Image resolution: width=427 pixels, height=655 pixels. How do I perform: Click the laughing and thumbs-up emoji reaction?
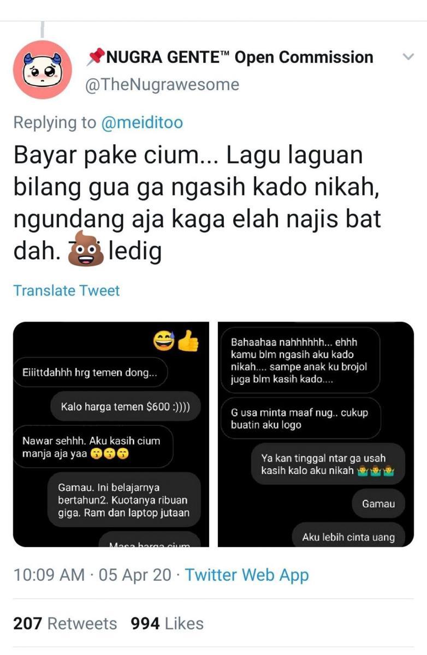(x=177, y=341)
